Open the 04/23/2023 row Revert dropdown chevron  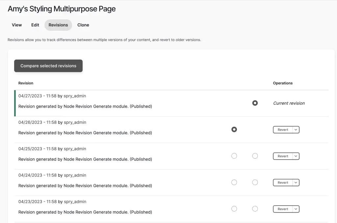click(296, 209)
